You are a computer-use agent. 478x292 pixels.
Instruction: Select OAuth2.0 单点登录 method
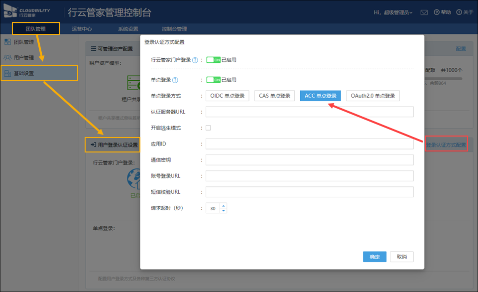click(372, 96)
